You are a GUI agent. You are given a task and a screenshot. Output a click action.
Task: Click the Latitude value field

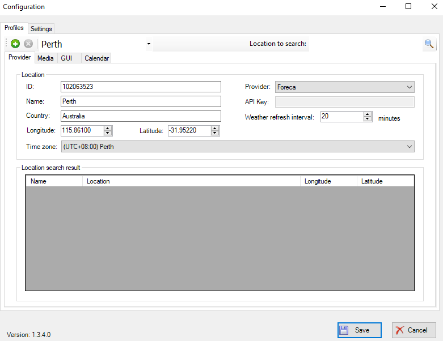(x=189, y=131)
